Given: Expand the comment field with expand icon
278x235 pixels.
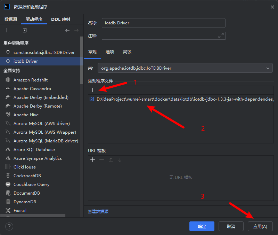Looking at the screenshot, I should click(x=221, y=36).
